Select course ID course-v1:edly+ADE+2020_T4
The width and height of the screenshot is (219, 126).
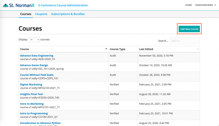pos(37,59)
